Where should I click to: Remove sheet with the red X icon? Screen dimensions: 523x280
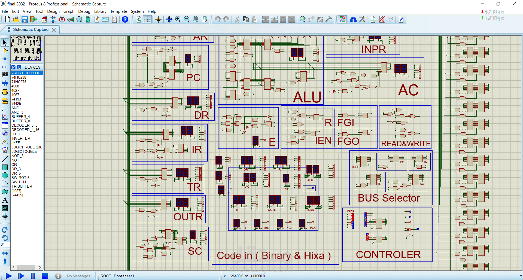pos(382,19)
